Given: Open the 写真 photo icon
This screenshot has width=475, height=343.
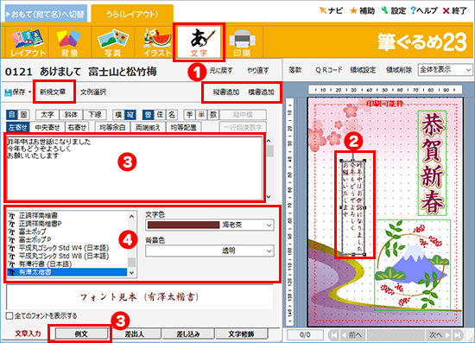Looking at the screenshot, I should (x=112, y=42).
